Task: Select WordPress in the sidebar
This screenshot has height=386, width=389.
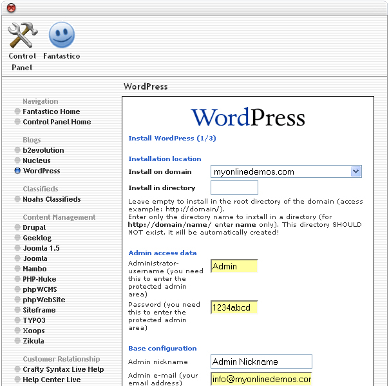Action: [41, 171]
